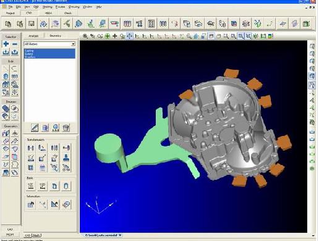Select the first highlighted item in shapes list
The height and width of the screenshot is (241, 319).
(x=49, y=51)
